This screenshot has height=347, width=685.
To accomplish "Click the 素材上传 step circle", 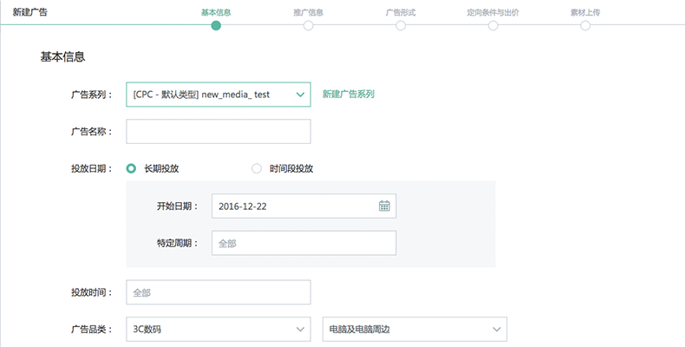I will [585, 26].
